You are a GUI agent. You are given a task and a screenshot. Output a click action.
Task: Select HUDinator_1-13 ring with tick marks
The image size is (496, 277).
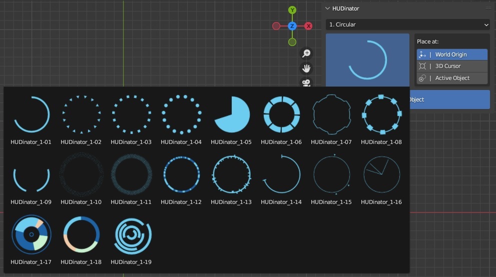click(x=232, y=174)
